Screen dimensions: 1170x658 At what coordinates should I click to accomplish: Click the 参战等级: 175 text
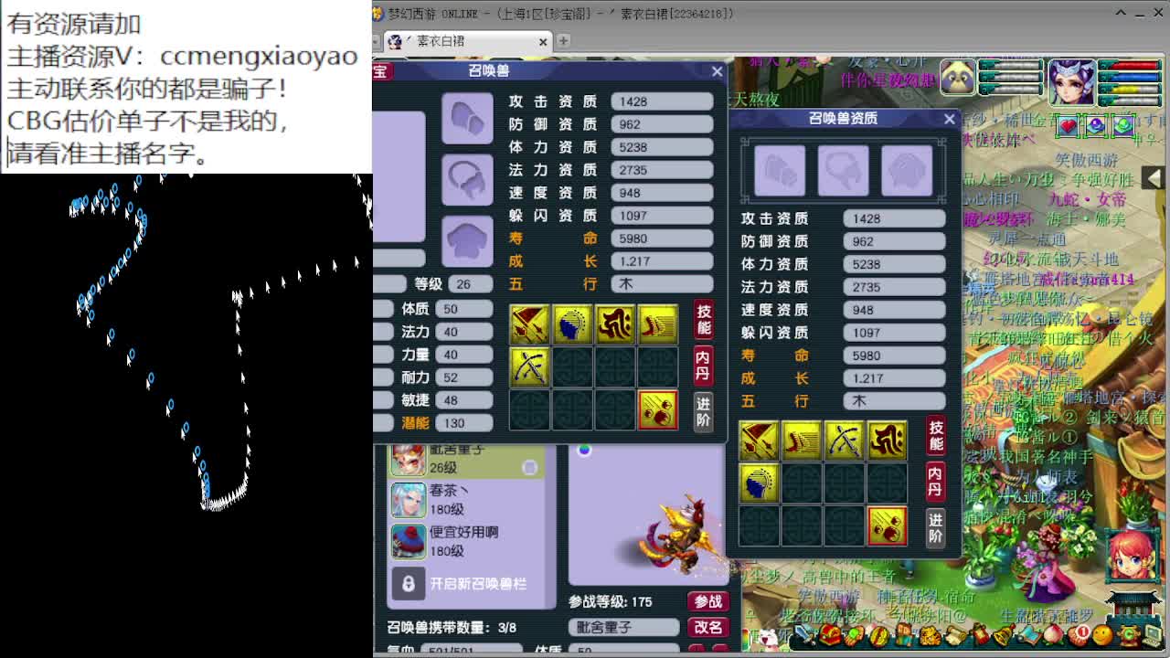click(x=611, y=601)
